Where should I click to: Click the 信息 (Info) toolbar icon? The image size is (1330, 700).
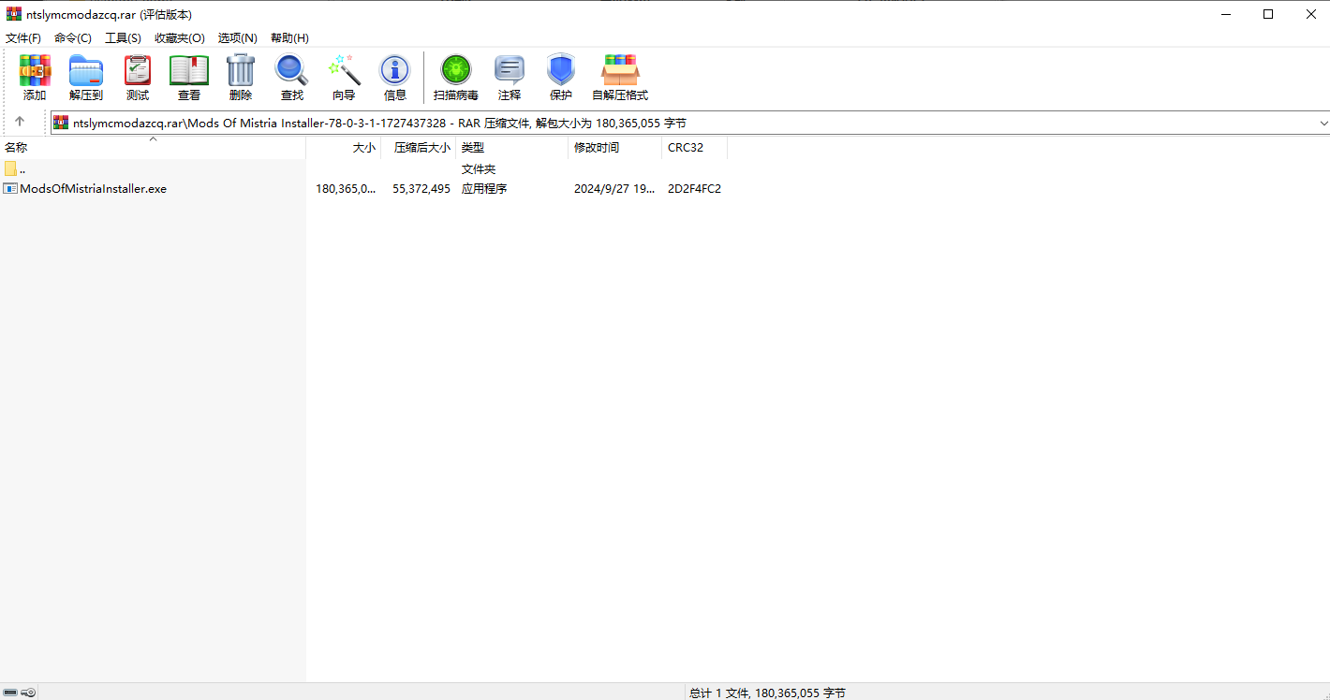pyautogui.click(x=395, y=70)
